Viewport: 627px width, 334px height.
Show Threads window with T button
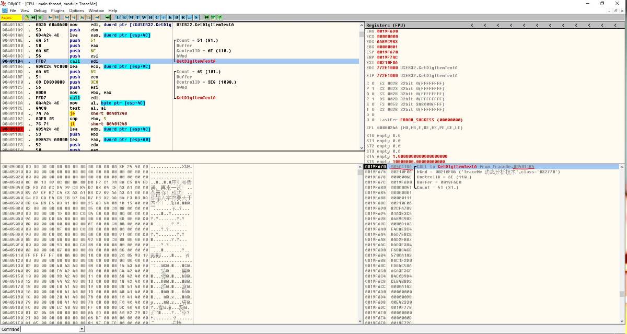[137, 17]
